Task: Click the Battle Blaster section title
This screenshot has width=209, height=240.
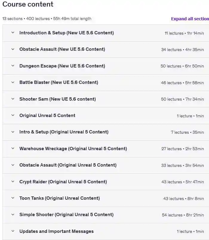Action: (x=59, y=82)
